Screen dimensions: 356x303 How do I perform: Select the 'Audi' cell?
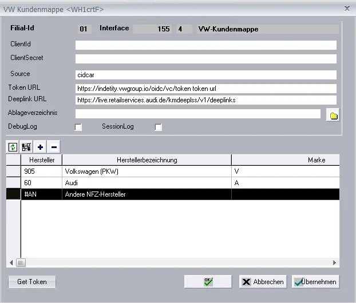[x=147, y=183]
